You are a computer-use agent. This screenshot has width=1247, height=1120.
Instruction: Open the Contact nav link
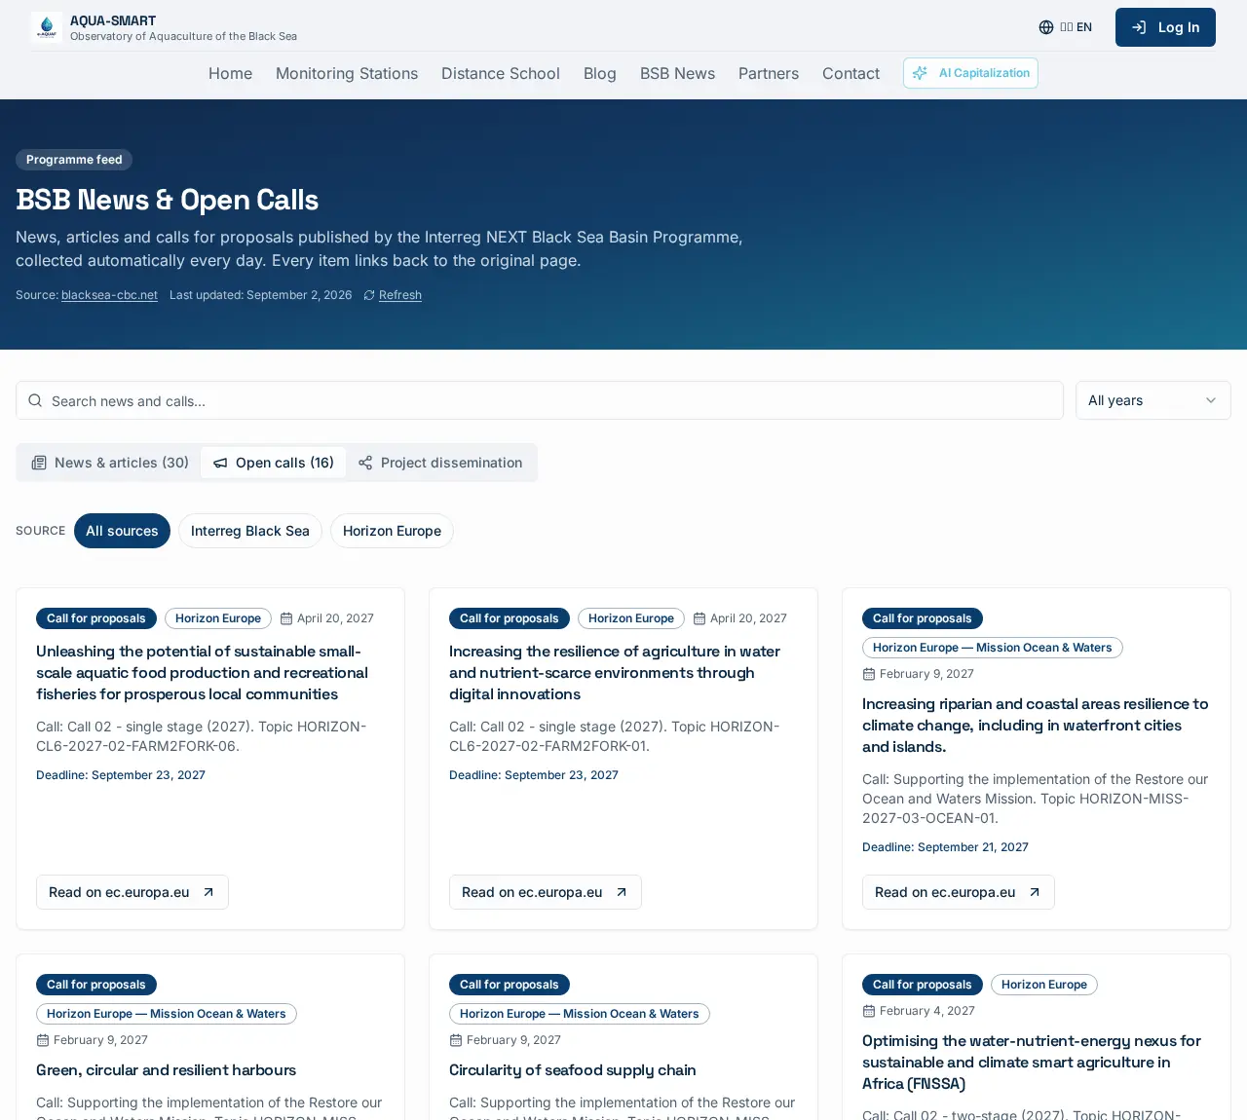pos(850,73)
